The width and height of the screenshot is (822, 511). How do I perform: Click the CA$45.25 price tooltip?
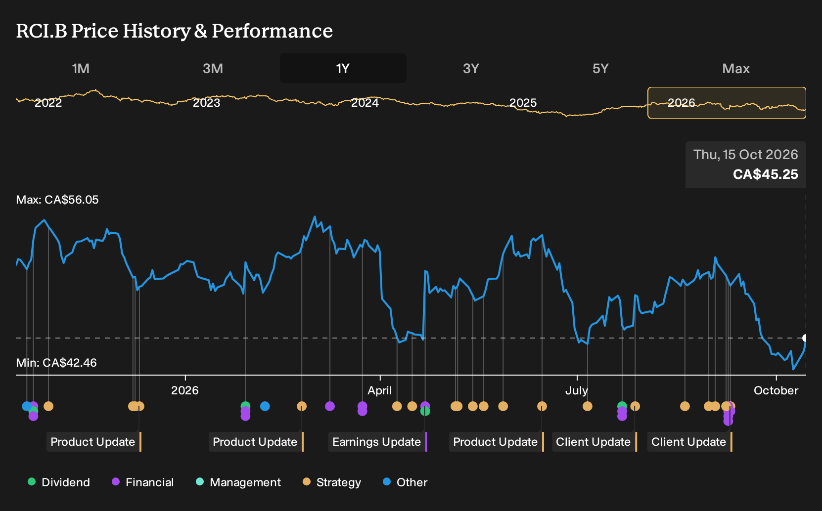(746, 165)
